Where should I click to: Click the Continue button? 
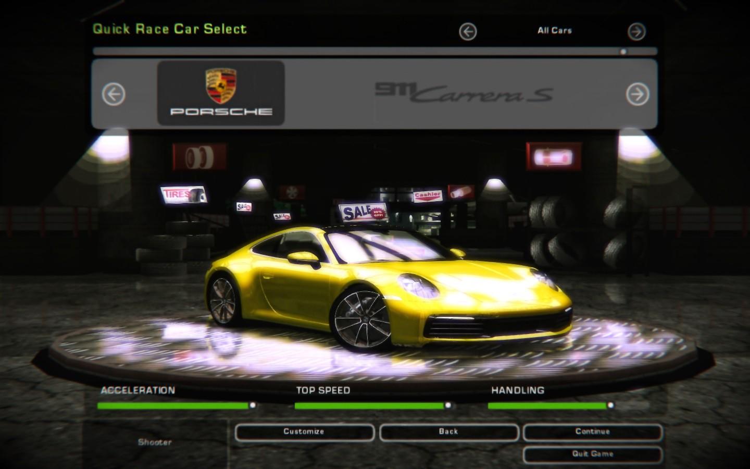coord(593,432)
